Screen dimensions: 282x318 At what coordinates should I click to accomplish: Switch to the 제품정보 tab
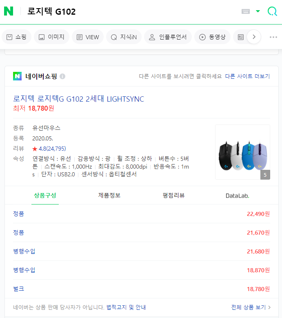109,196
